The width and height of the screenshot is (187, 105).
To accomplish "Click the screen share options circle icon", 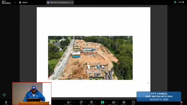I will [72, 2].
